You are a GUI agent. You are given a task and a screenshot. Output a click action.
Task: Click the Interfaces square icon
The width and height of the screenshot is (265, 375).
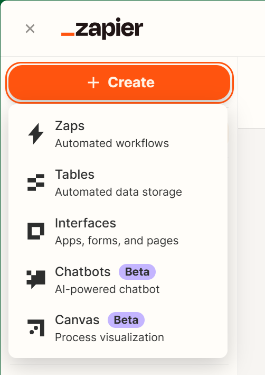36,231
